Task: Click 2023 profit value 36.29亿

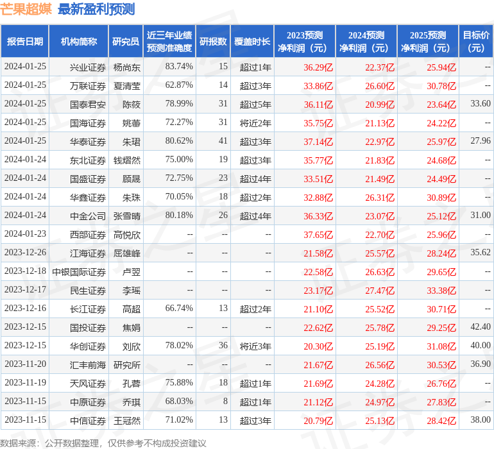Action: [x=318, y=67]
